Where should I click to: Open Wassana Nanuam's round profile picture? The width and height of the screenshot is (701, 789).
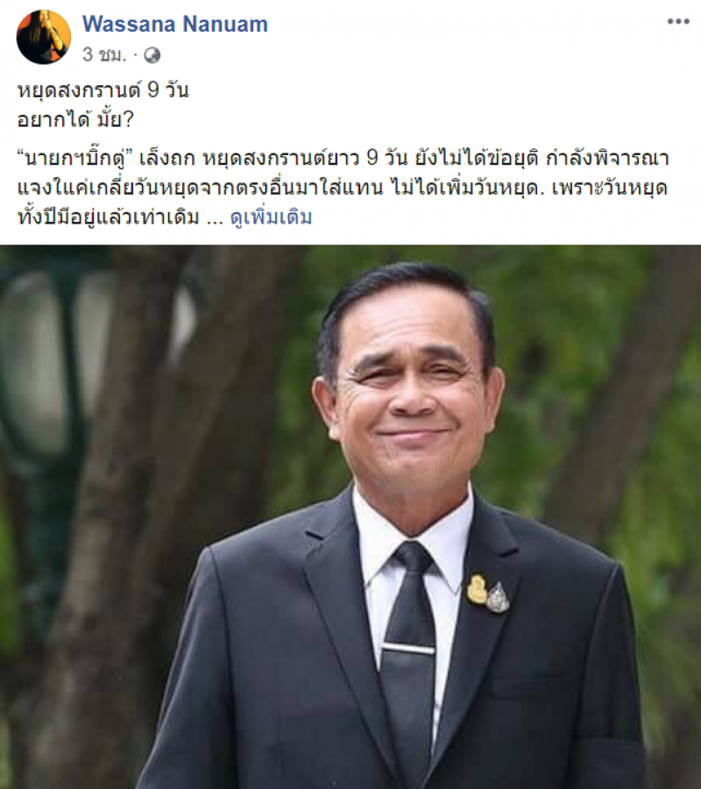click(x=43, y=37)
